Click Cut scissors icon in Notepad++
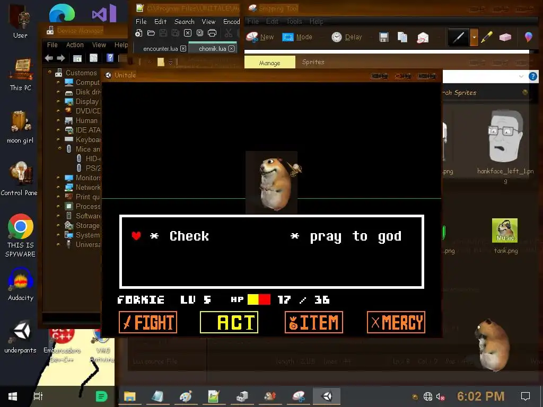The image size is (543, 407). click(x=228, y=33)
